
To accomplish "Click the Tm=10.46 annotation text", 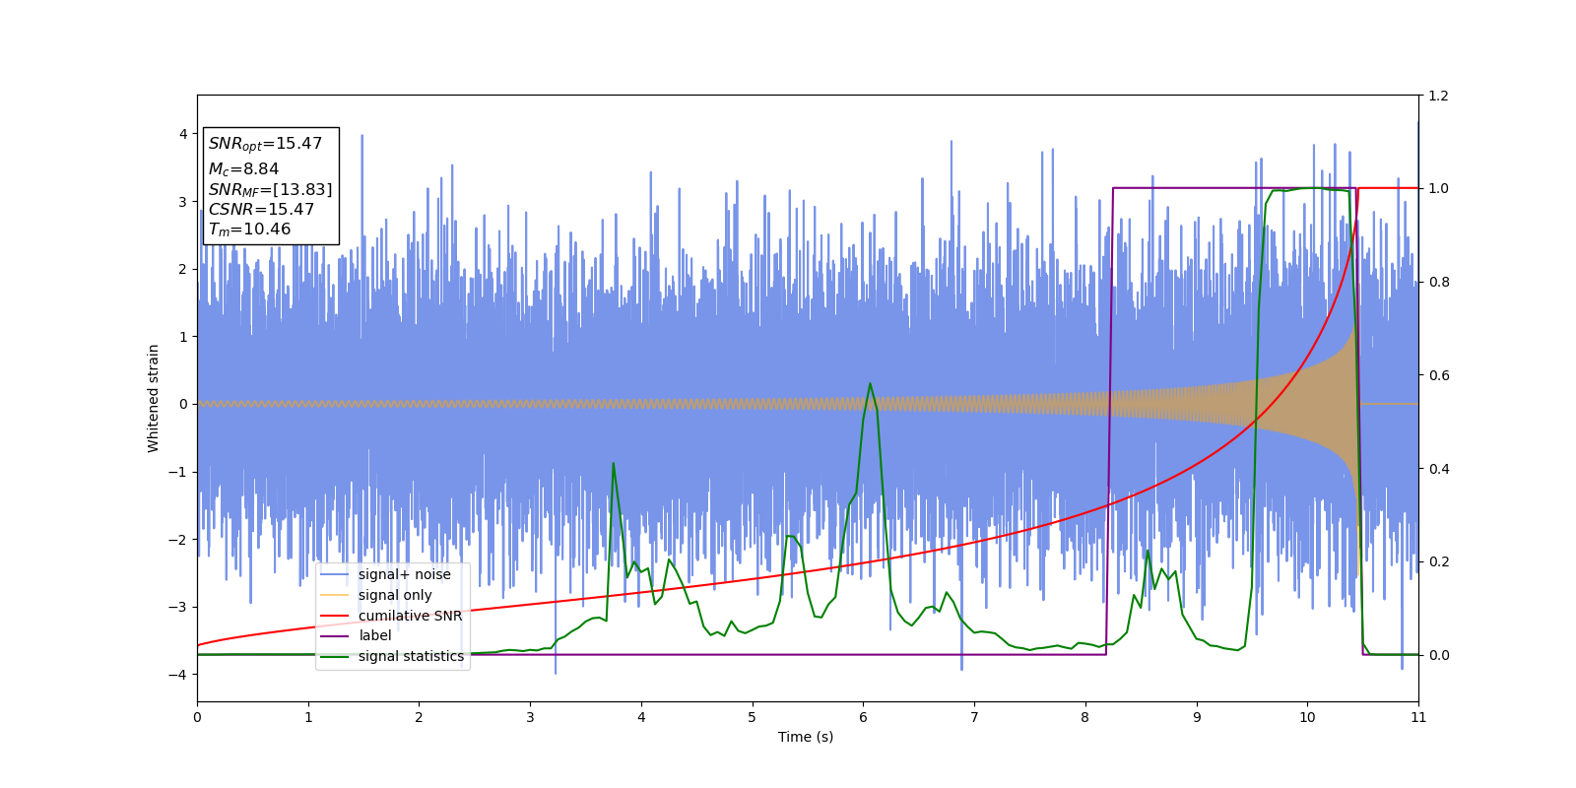I will tap(249, 230).
